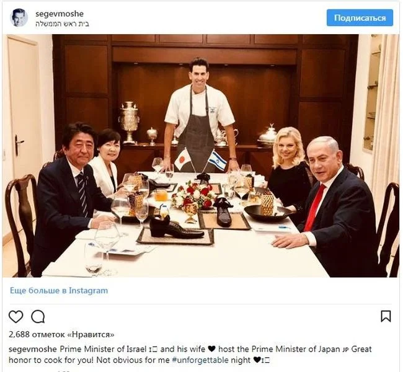View the 2,688 отметок «Нравится» likes list

pyautogui.click(x=61, y=334)
